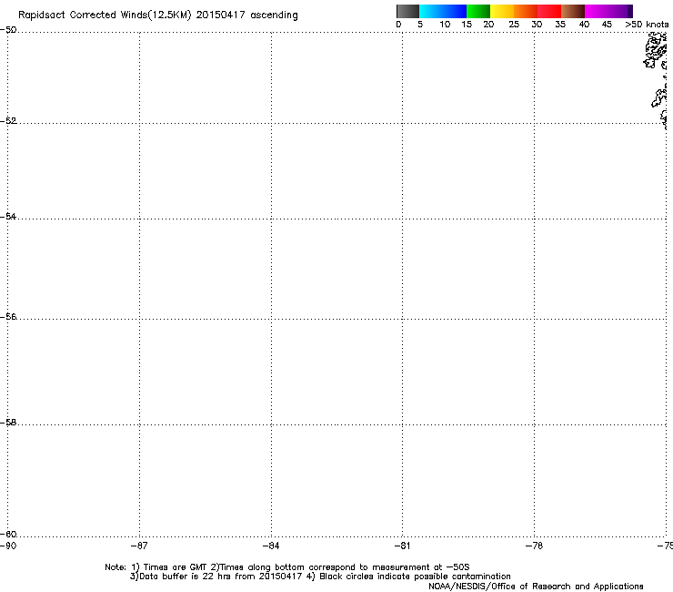
Task: Click the yellow 20-25 knots color swatch
Action: pos(502,11)
